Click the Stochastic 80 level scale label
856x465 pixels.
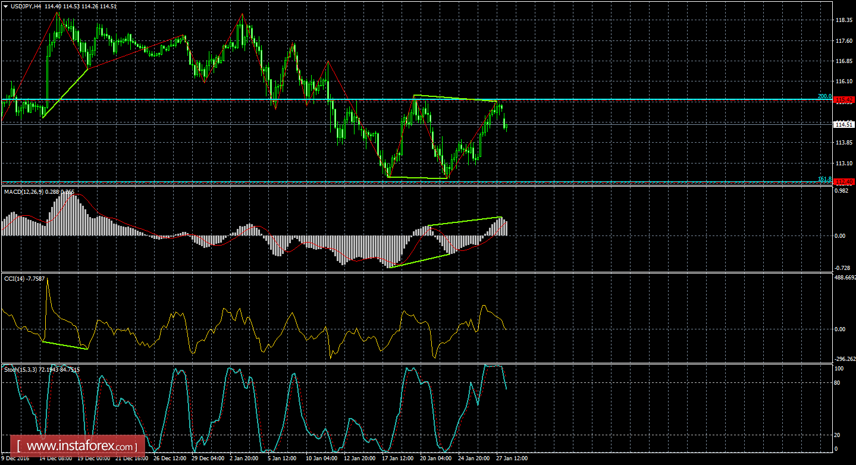coord(838,382)
